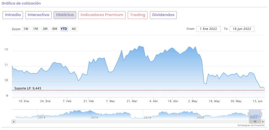Select the YTD zoom button
The height and width of the screenshot is (130, 269).
coord(64,29)
